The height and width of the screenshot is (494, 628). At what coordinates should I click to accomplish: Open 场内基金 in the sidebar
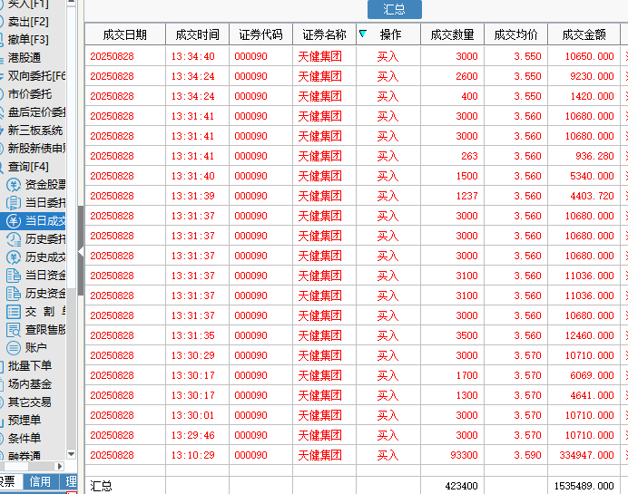[x=30, y=384]
